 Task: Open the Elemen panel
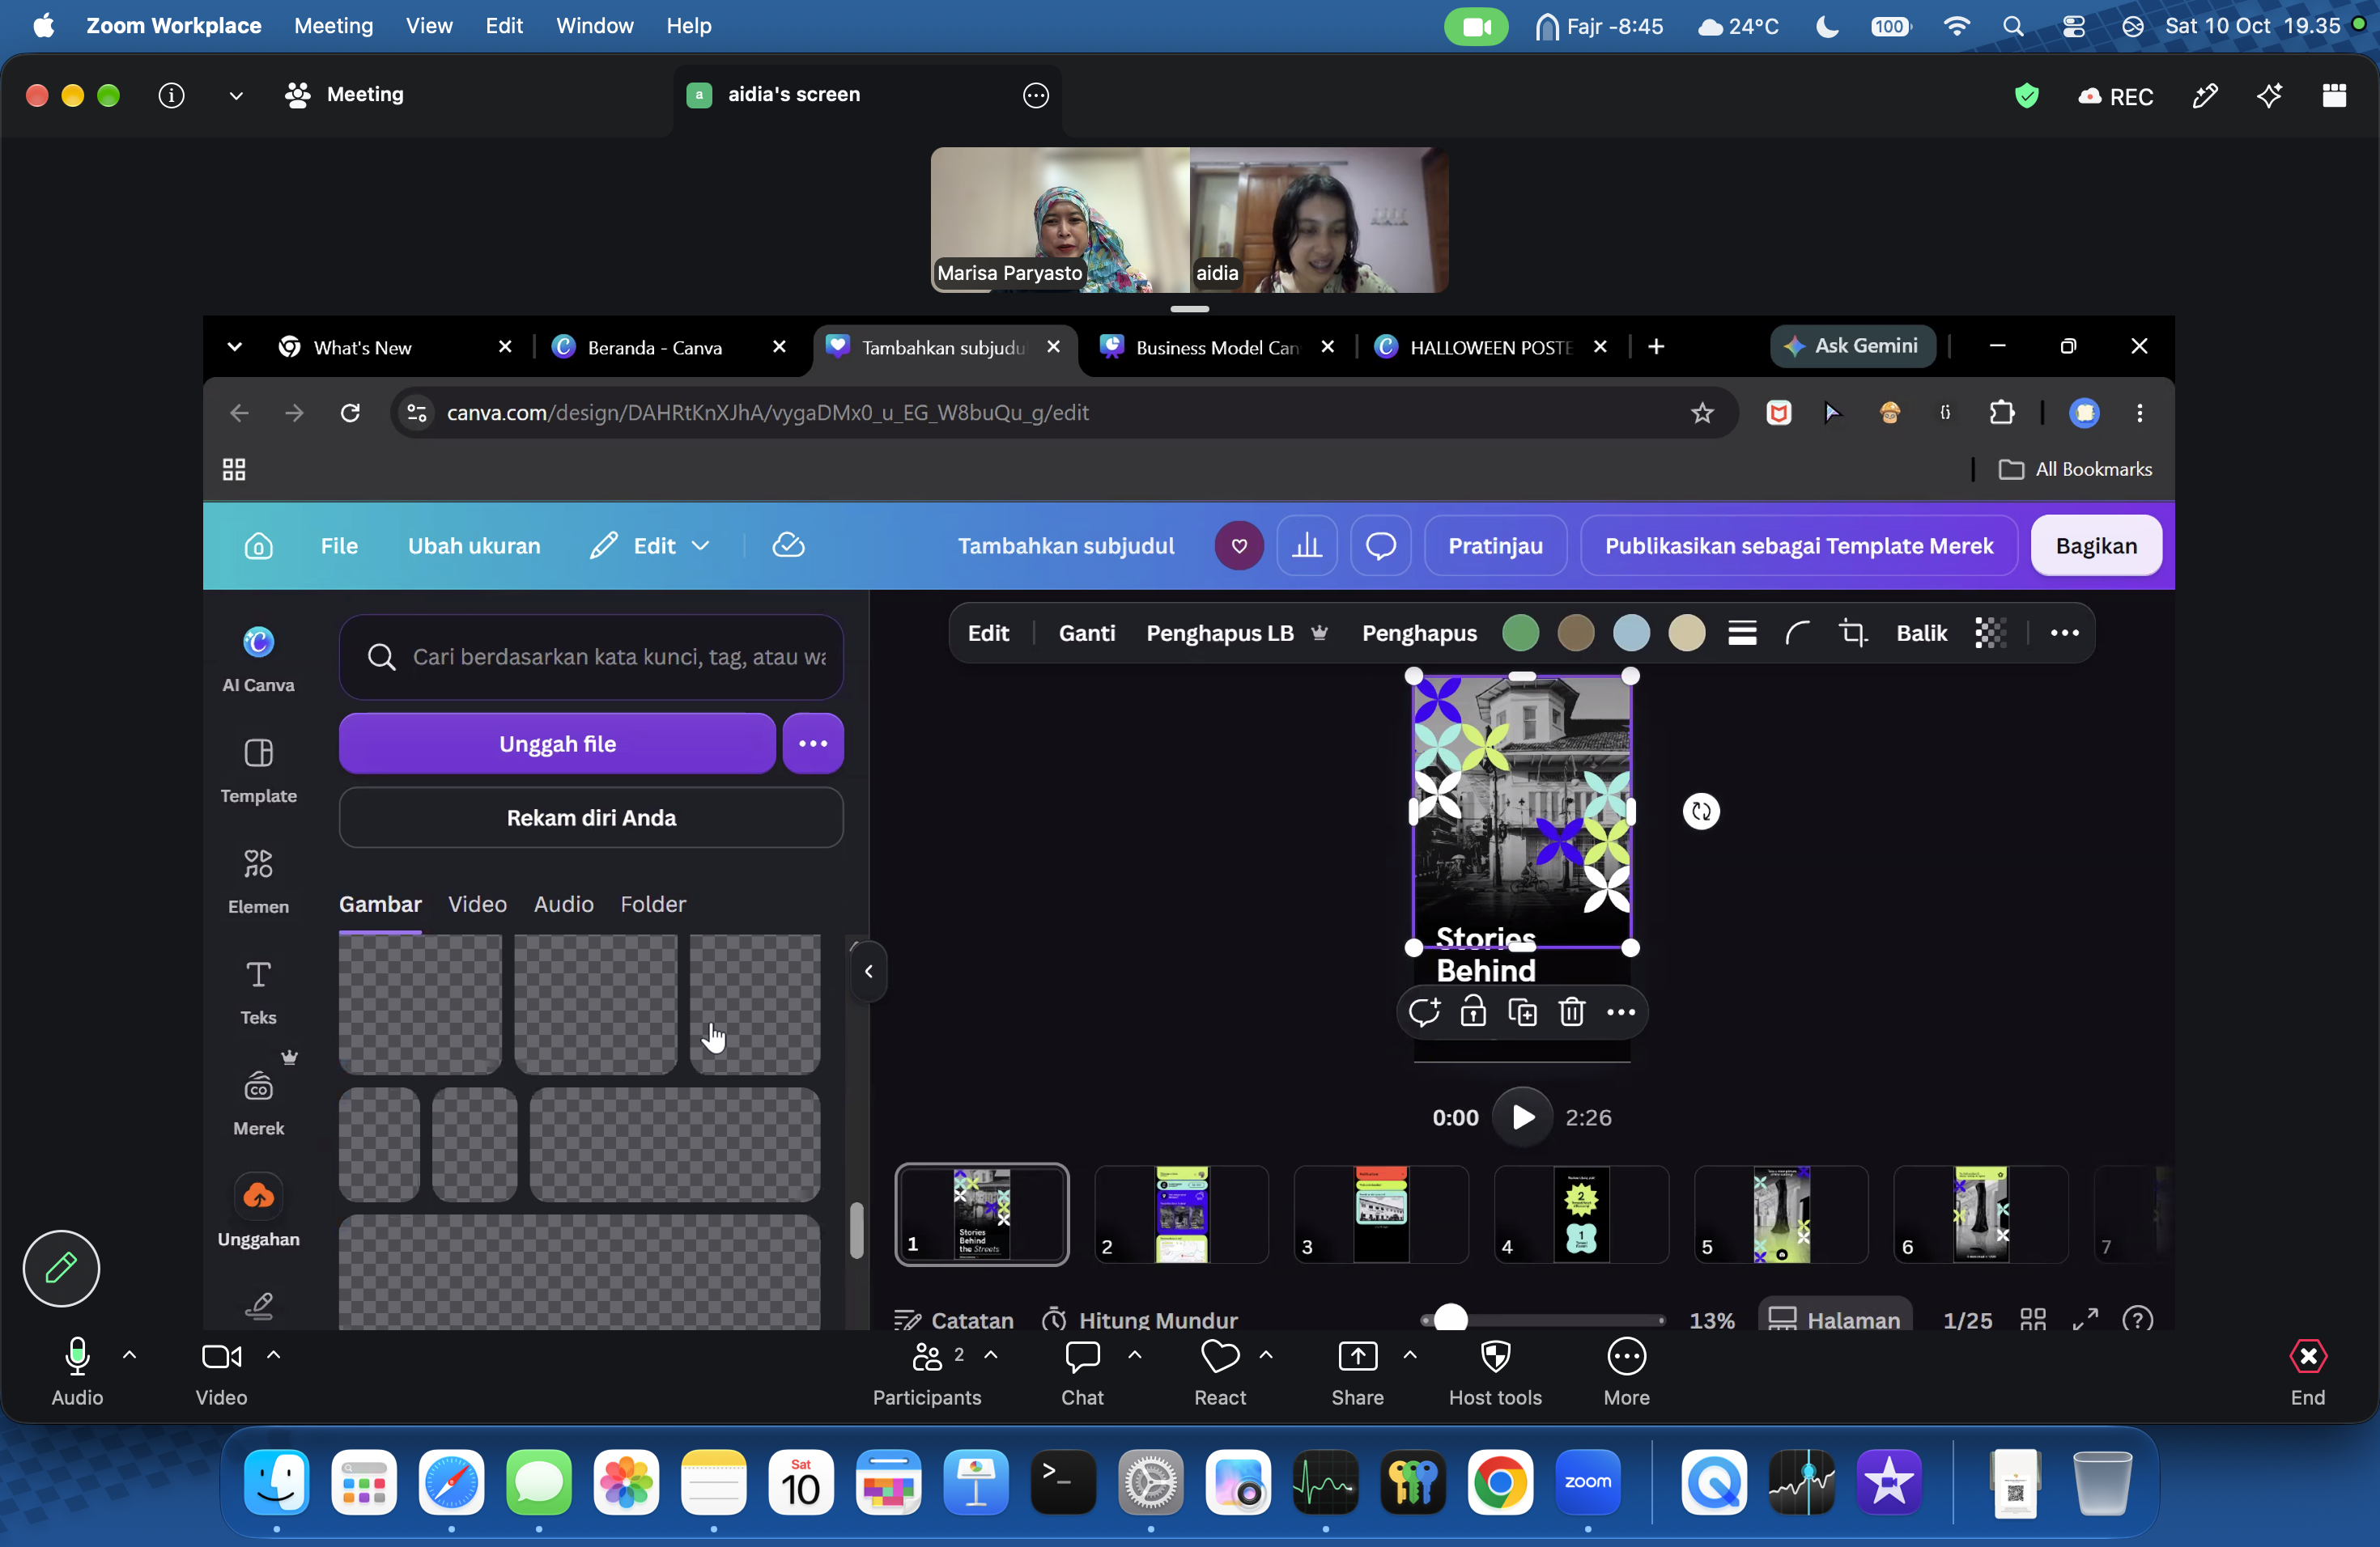click(258, 880)
